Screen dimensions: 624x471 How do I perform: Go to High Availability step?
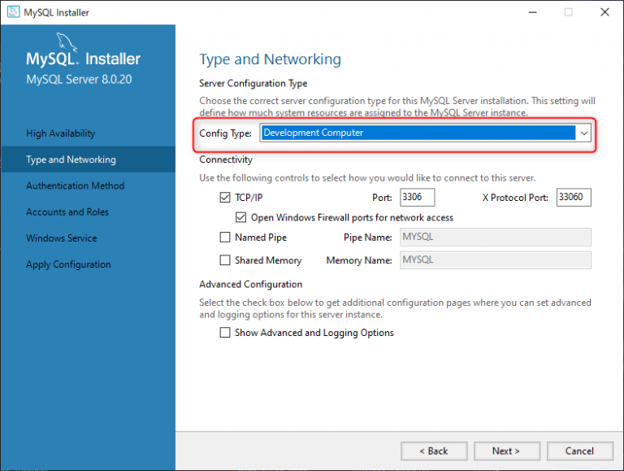[x=61, y=133]
